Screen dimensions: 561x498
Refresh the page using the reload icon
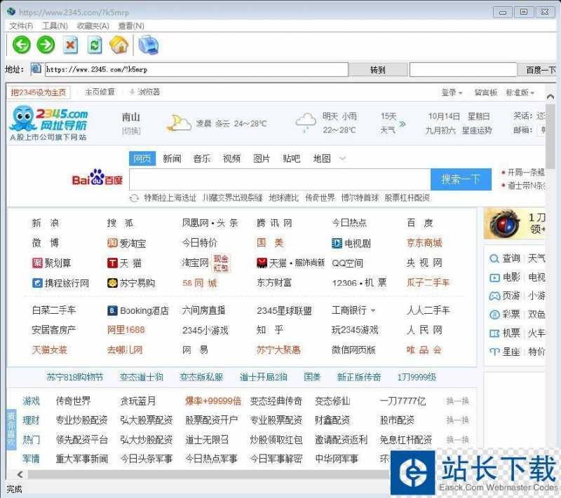click(95, 45)
